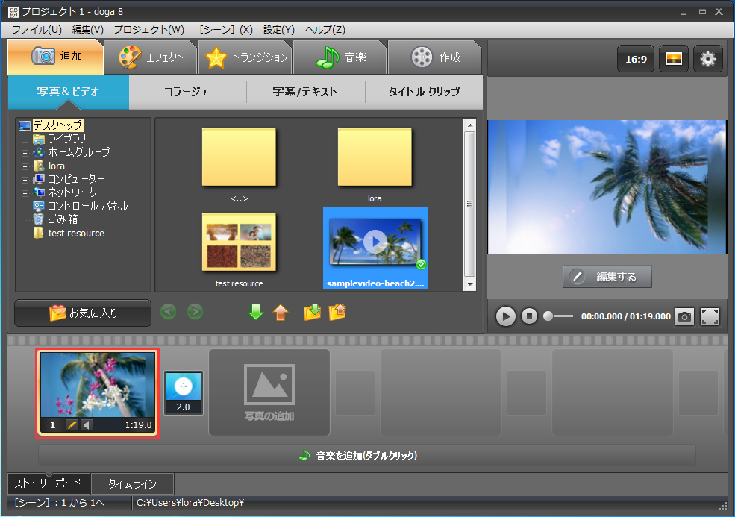The height and width of the screenshot is (517, 735).
Task: Select ごみ箱 in folder tree
Action: [63, 219]
